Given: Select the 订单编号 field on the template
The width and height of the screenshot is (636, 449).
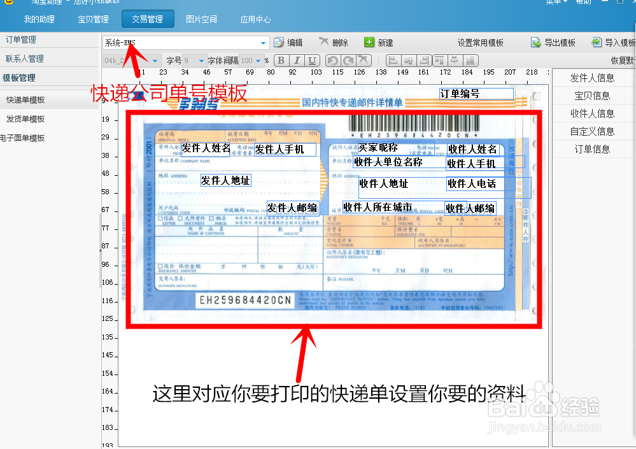Looking at the screenshot, I should click(477, 94).
